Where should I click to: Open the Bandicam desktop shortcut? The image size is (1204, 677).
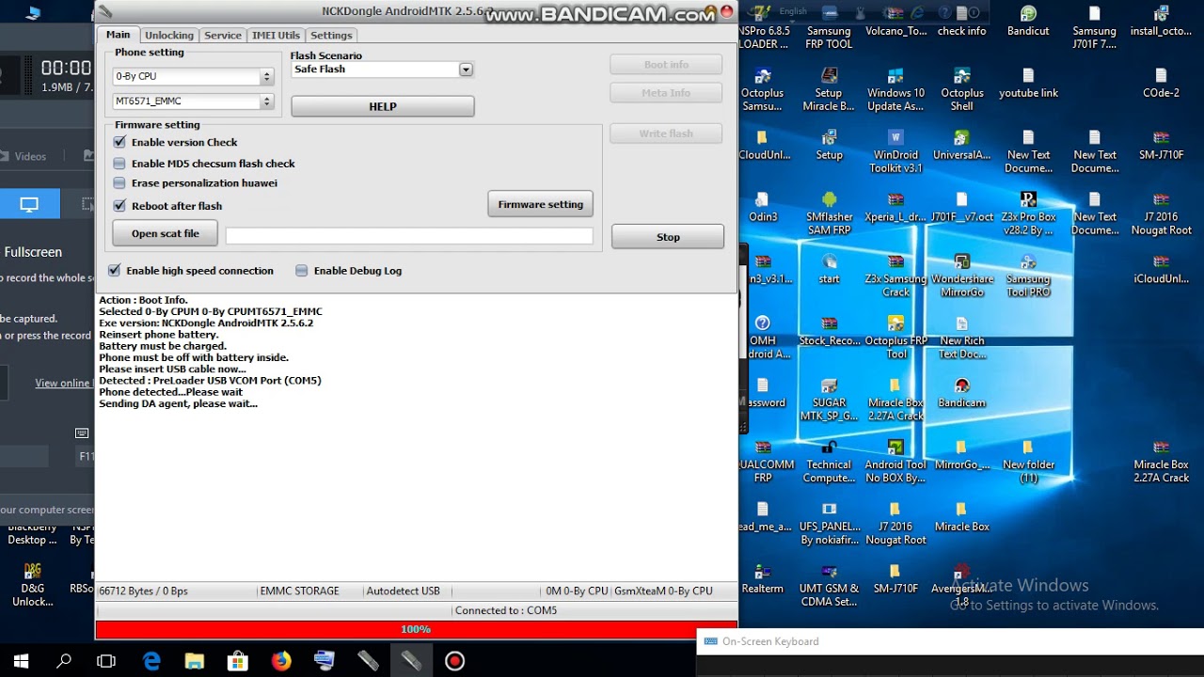coord(962,393)
